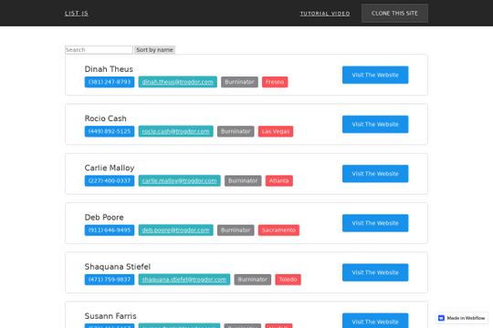This screenshot has width=493, height=328.
Task: Select the Las Vegas city tag
Action: [x=276, y=131]
